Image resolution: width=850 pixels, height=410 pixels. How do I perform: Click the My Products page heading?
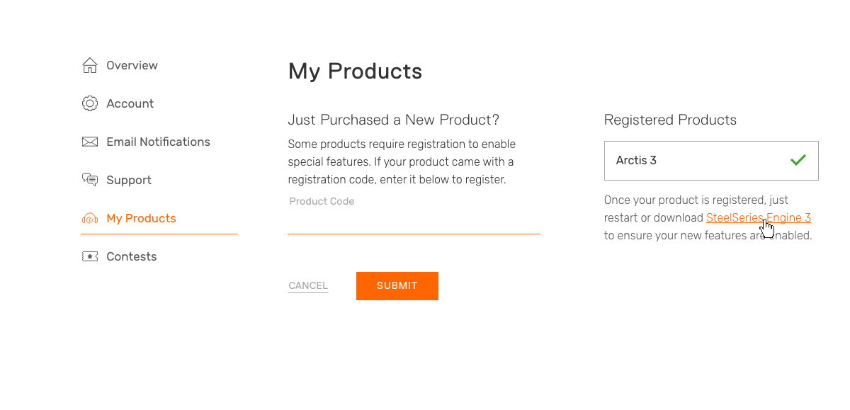[355, 72]
